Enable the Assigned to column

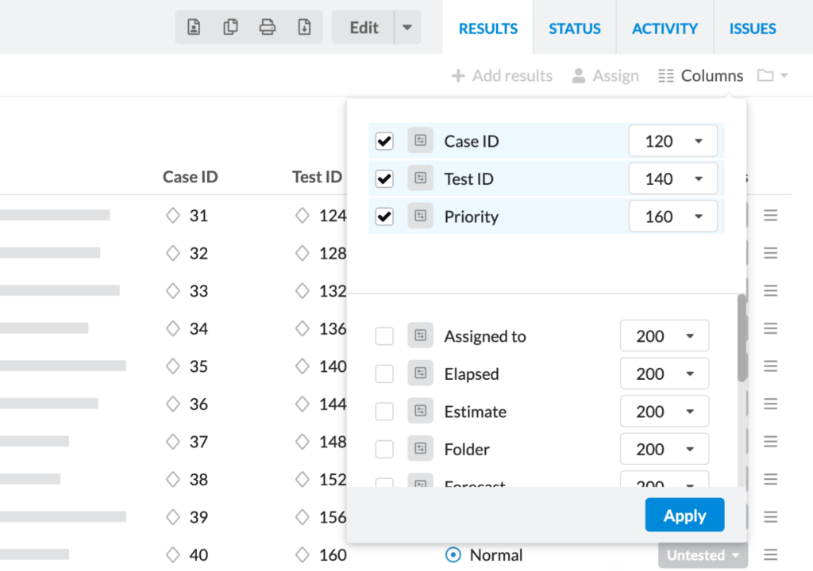[384, 335]
